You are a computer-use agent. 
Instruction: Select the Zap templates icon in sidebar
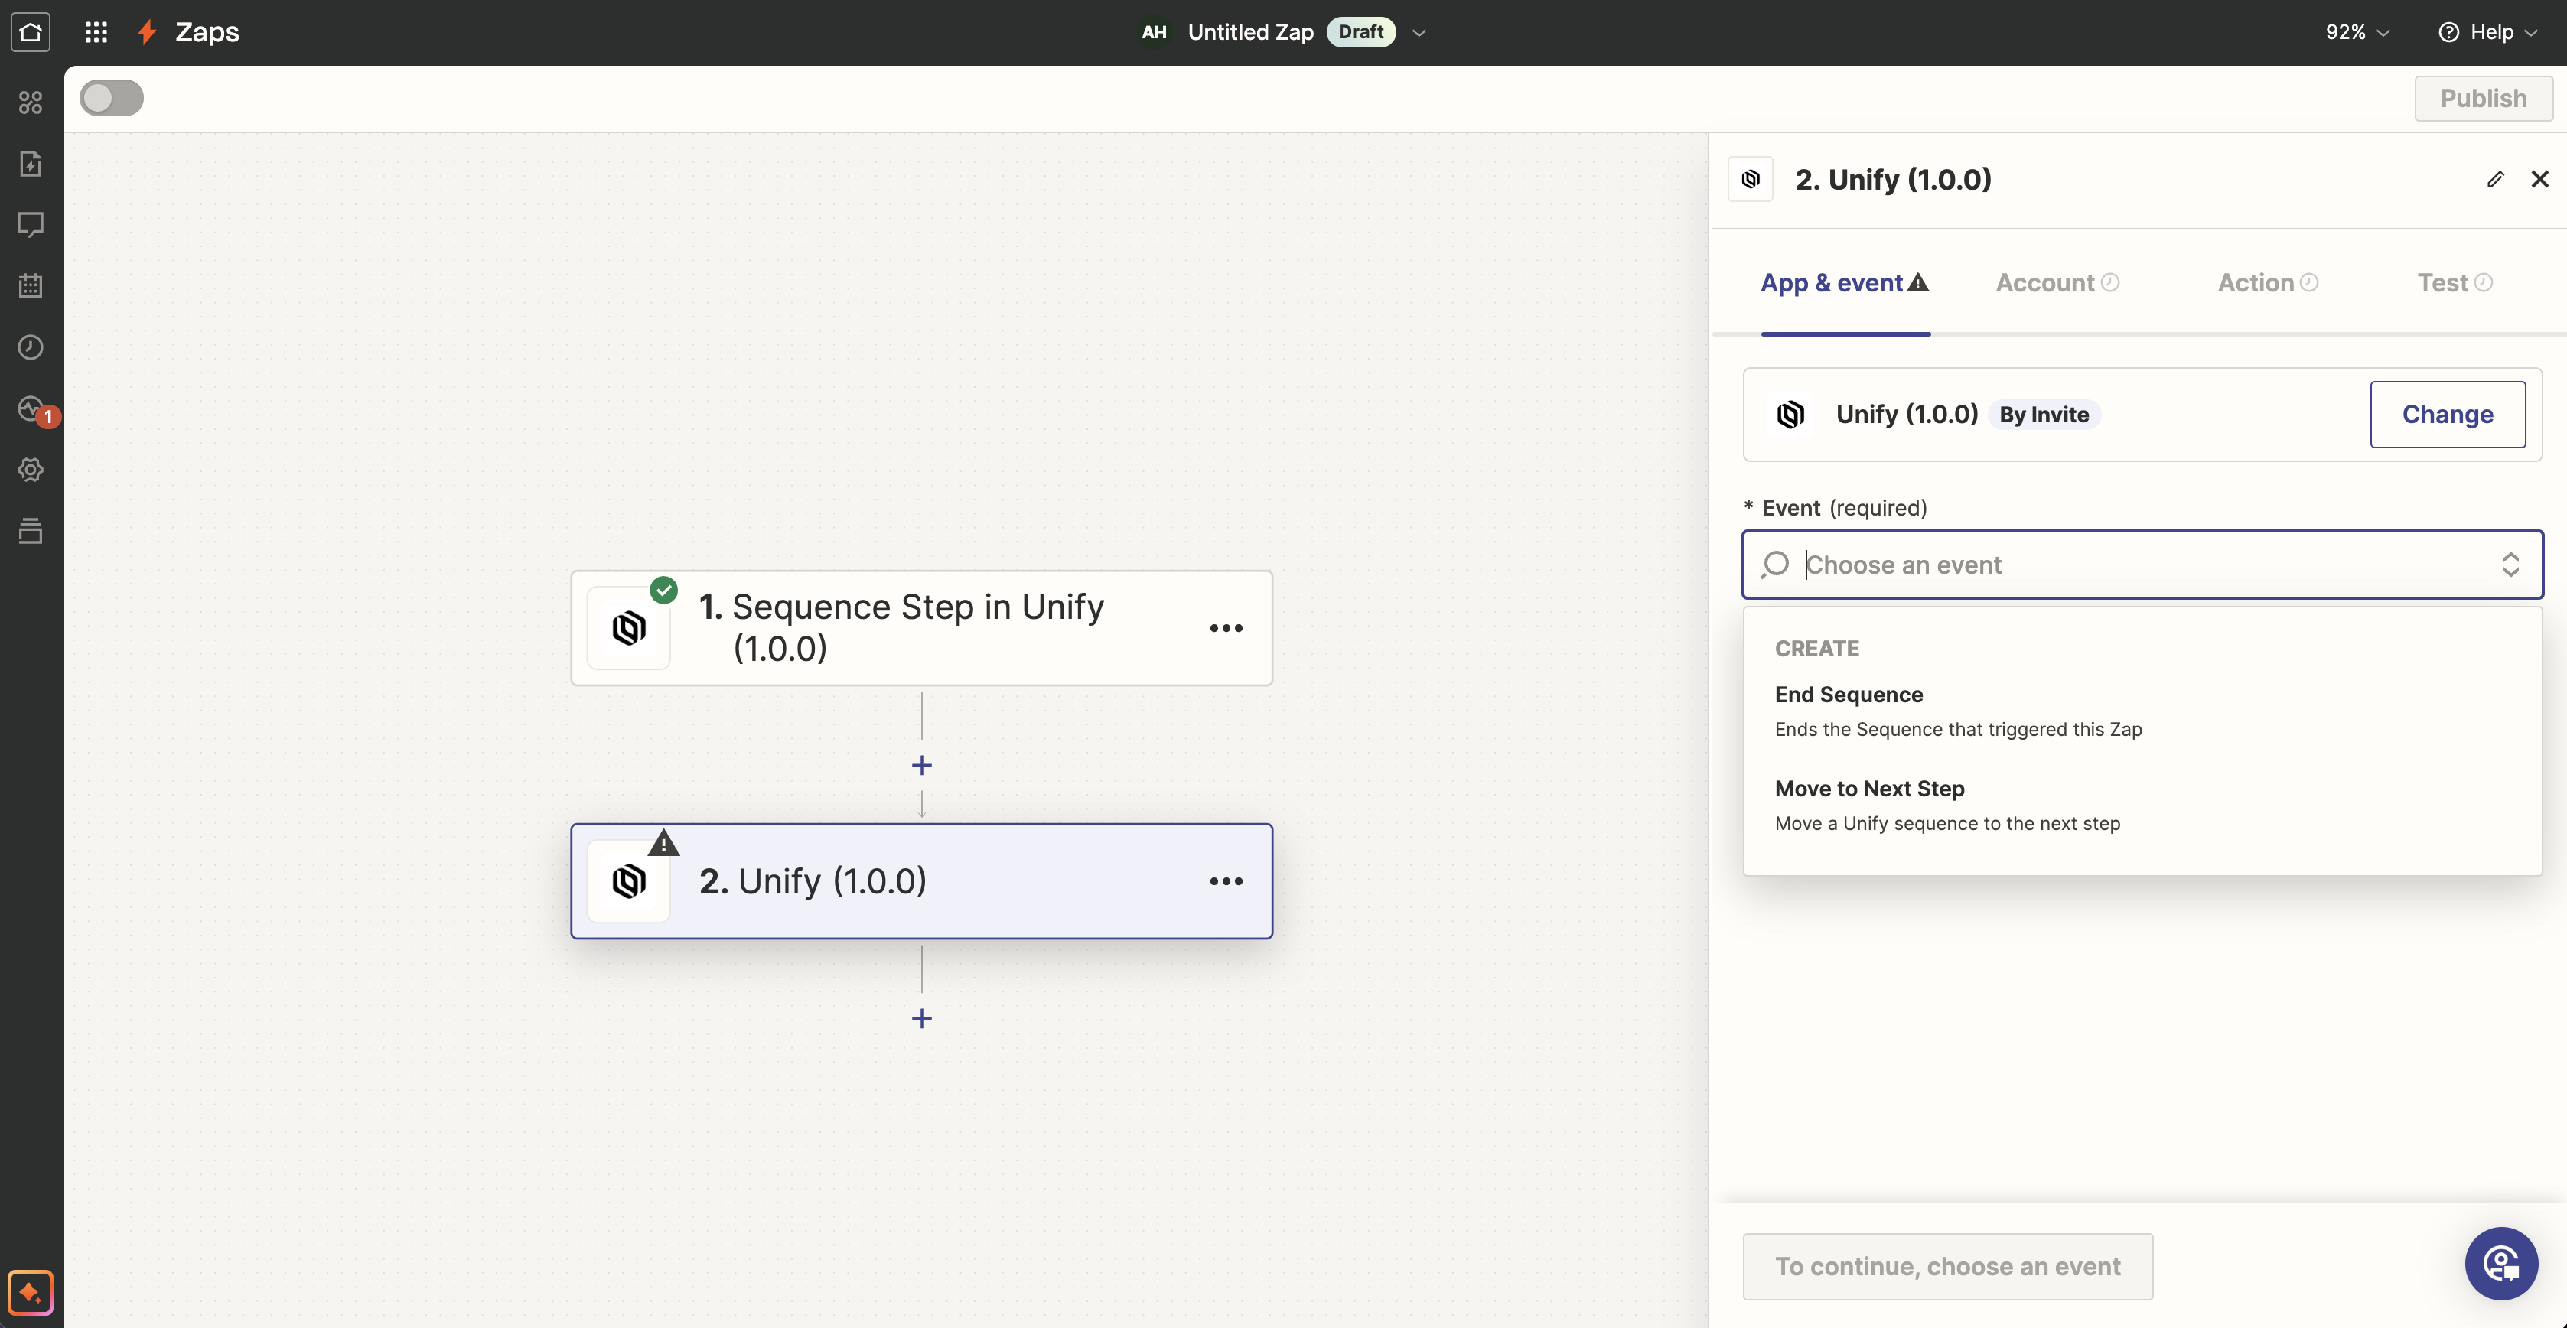click(31, 164)
